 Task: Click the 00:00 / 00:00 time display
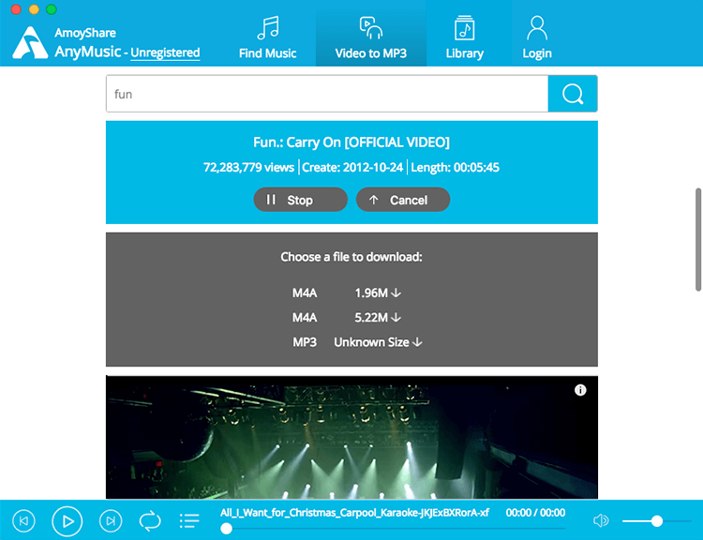click(x=535, y=513)
